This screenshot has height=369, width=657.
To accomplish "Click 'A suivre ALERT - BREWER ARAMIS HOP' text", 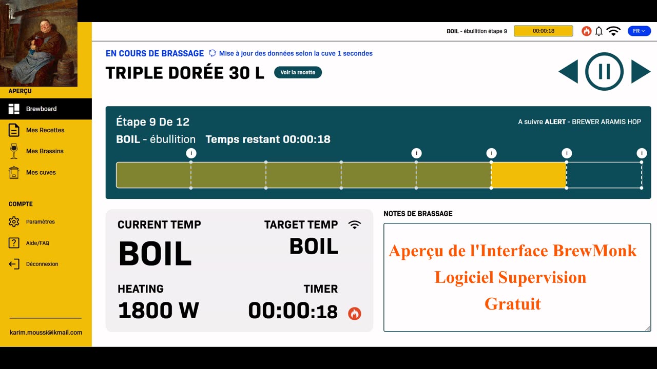I will 579,122.
